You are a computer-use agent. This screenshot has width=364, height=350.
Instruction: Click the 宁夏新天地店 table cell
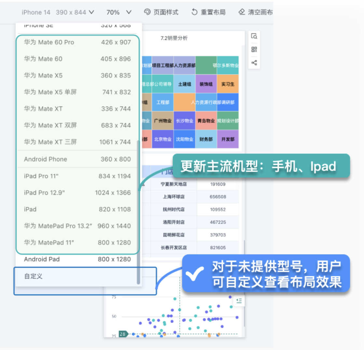tap(174, 184)
